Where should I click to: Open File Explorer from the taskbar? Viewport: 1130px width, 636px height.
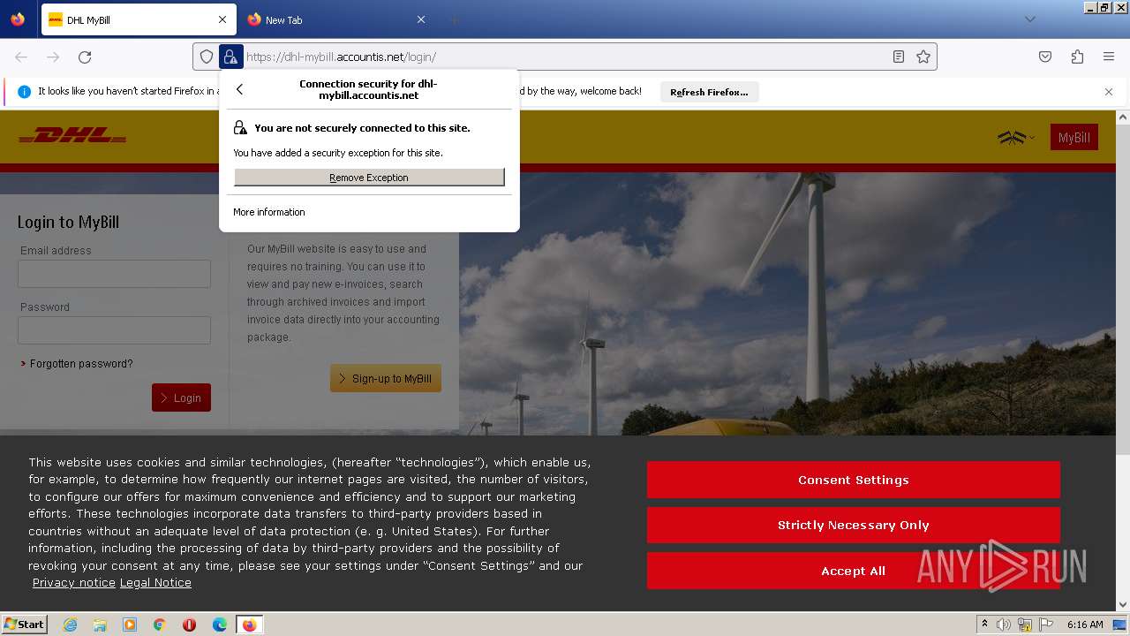tap(100, 625)
